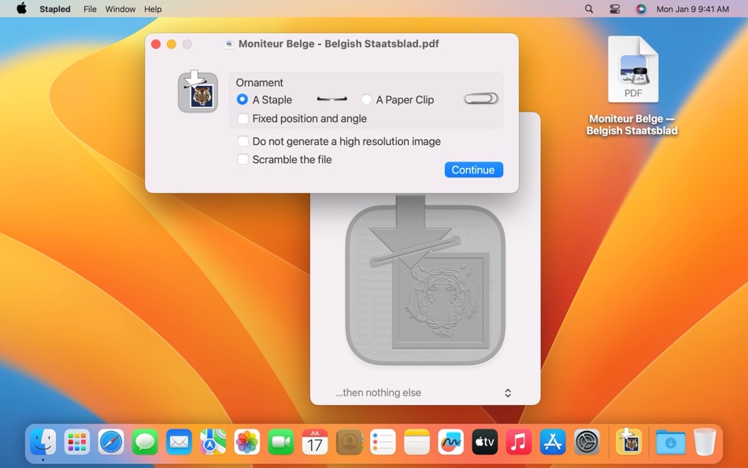Viewport: 748px width, 468px height.
Task: Check Do not generate a high resolution image
Action: point(243,141)
